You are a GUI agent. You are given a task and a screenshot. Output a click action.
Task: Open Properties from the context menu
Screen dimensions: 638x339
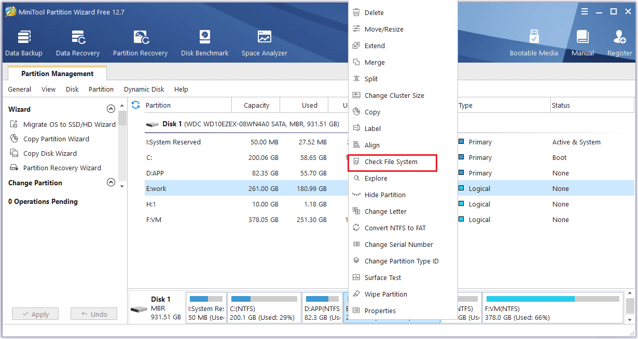(x=403, y=311)
